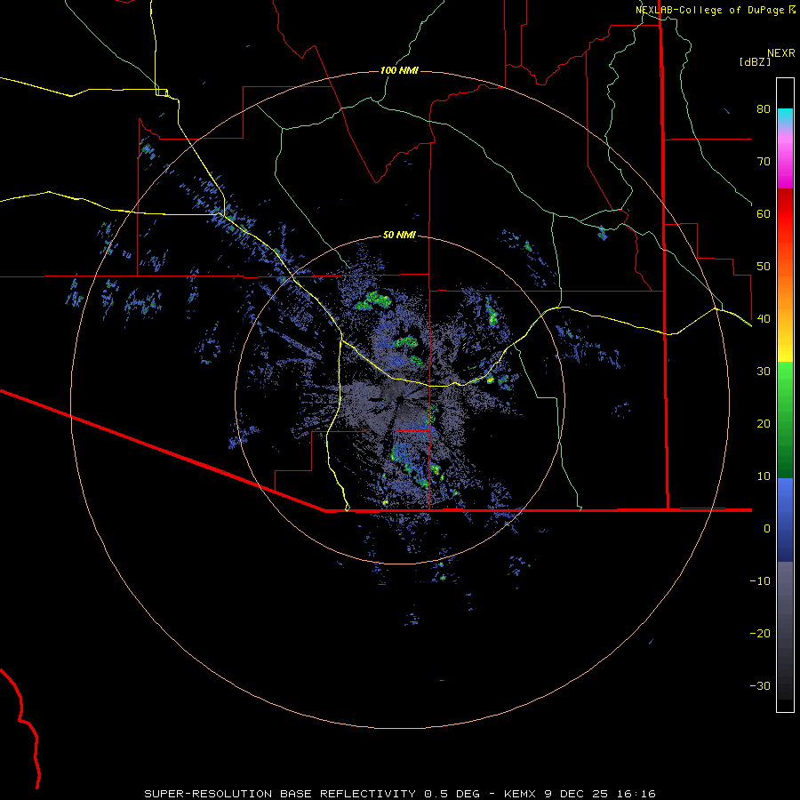The image size is (800, 800).
Task: Click the -20 value on the dBZ scale
Action: tap(760, 634)
